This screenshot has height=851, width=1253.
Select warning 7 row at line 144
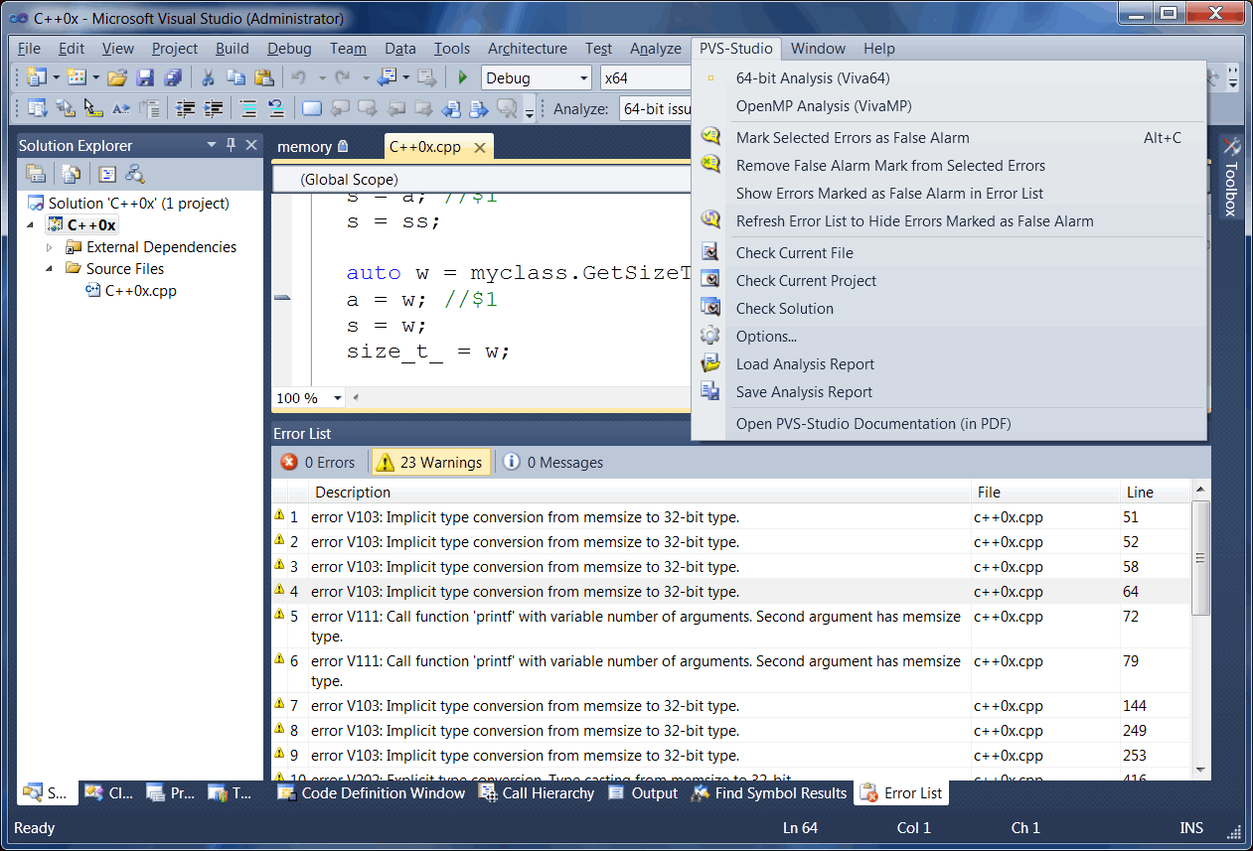pos(731,706)
